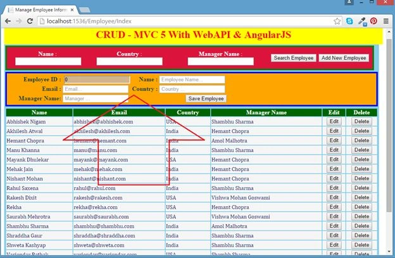Edit the Rakesh Dixit row
The width and height of the screenshot is (395, 258).
click(x=334, y=197)
